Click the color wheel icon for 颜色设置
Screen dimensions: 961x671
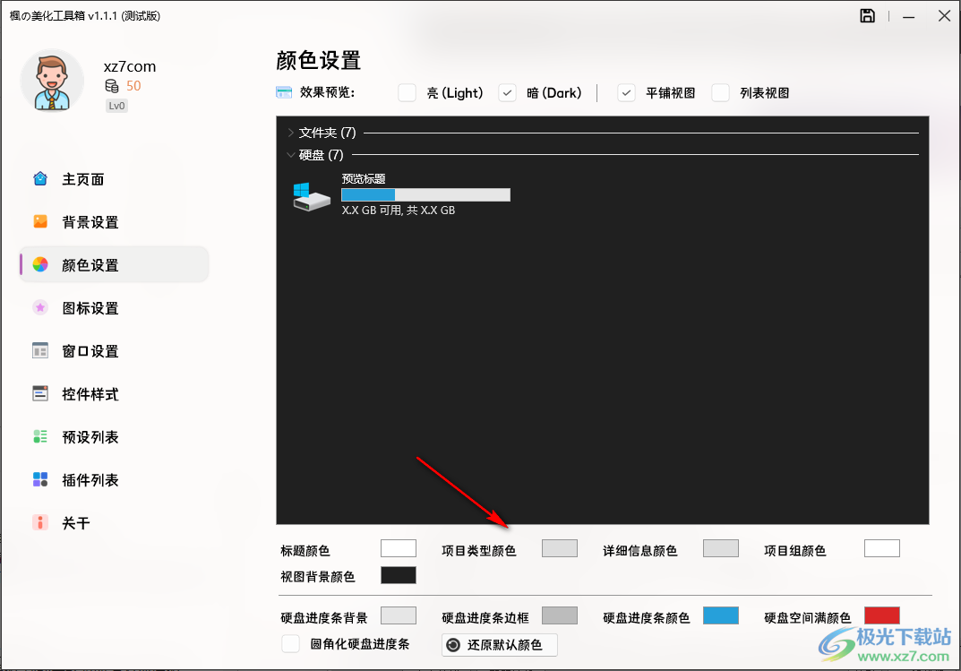pyautogui.click(x=40, y=264)
